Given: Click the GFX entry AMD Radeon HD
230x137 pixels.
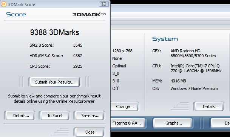Looking at the screenshot, I should click(x=193, y=53).
